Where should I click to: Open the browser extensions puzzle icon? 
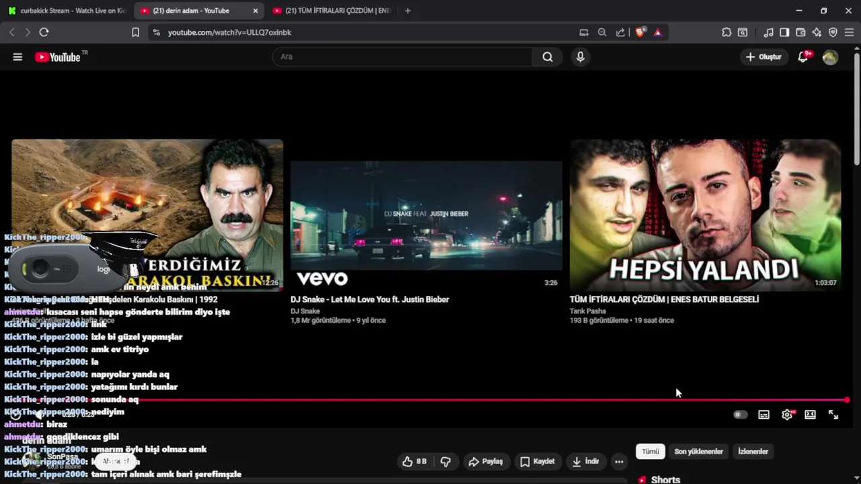pos(726,32)
